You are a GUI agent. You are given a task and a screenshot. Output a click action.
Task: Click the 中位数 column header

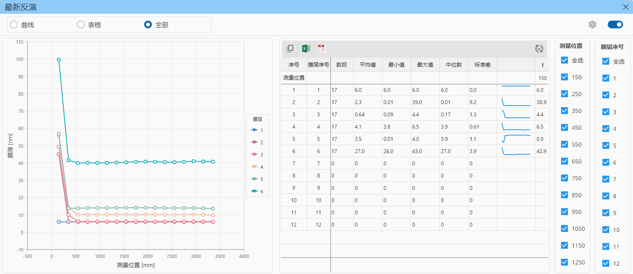454,65
